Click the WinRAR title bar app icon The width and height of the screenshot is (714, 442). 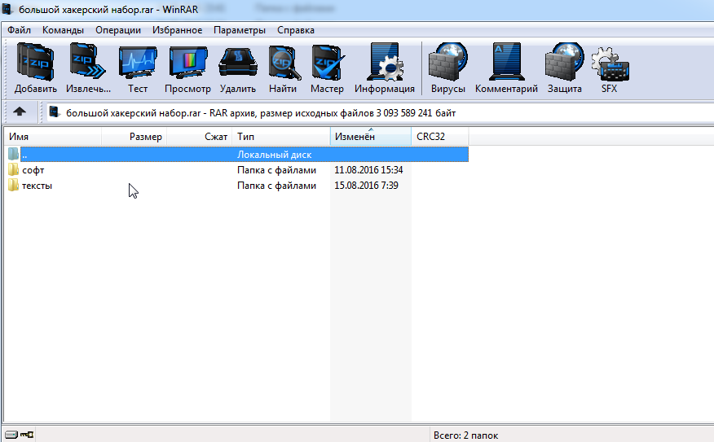pyautogui.click(x=7, y=9)
